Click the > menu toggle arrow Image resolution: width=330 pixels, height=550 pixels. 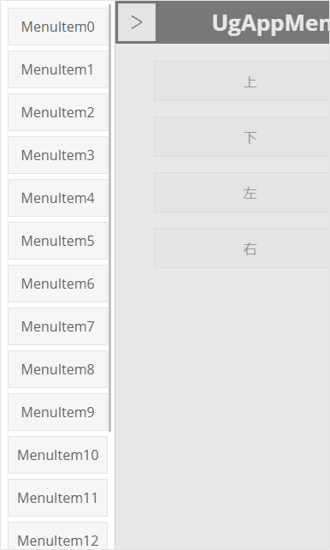coord(137,22)
